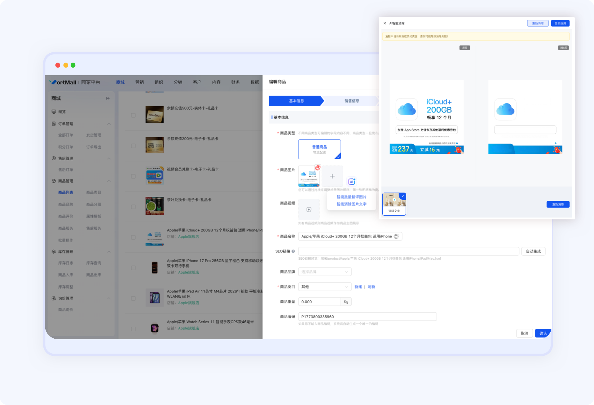Open the iCloud+ 200GB product image in list

click(155, 237)
